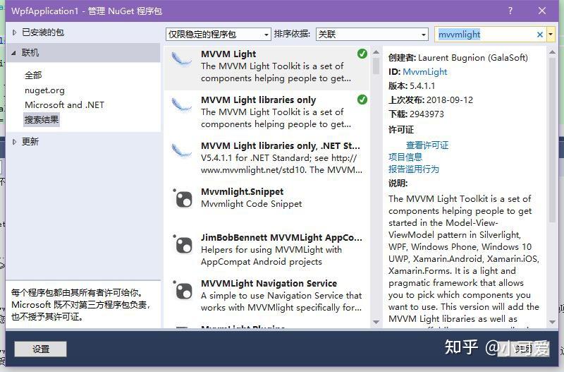The width and height of the screenshot is (564, 372).
Task: Select Microsoft and .NET source
Action: (64, 104)
